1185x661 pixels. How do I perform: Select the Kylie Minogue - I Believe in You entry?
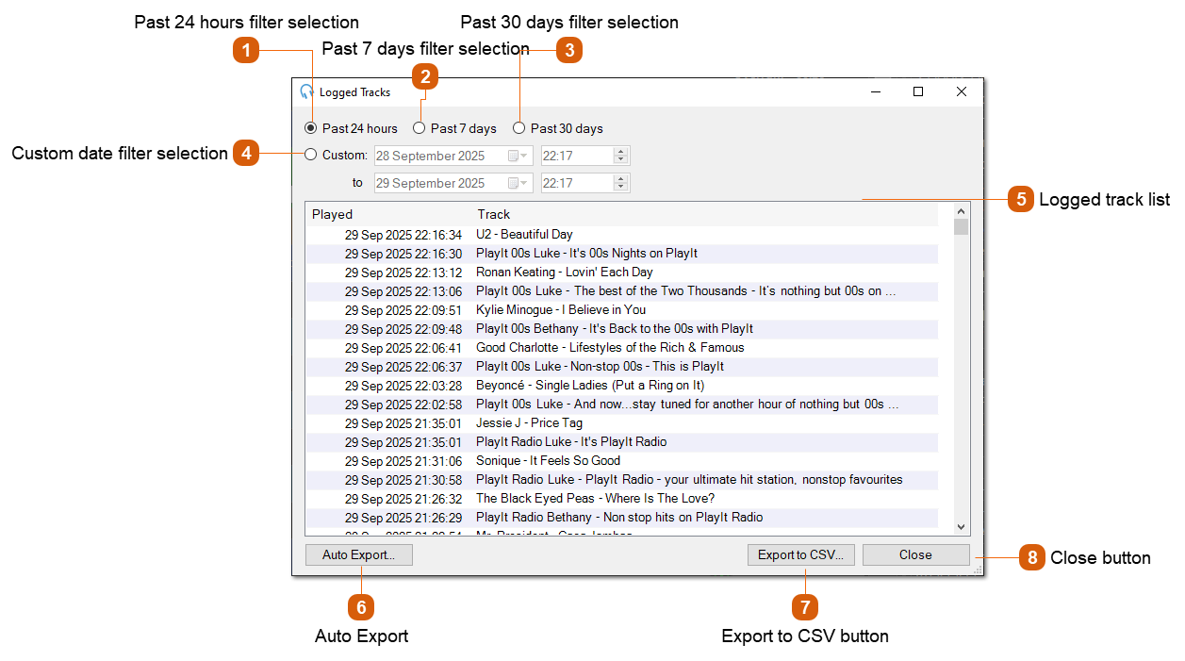[561, 310]
